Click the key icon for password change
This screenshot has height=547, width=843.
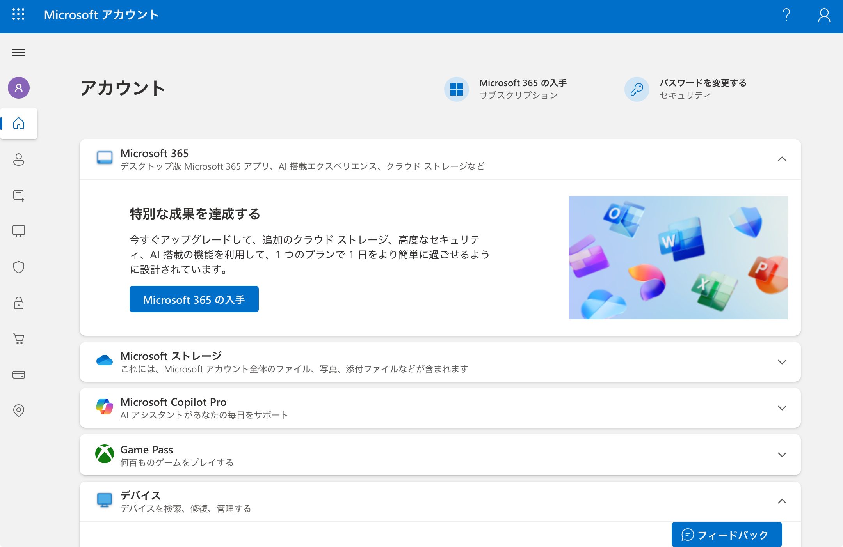[x=637, y=89]
